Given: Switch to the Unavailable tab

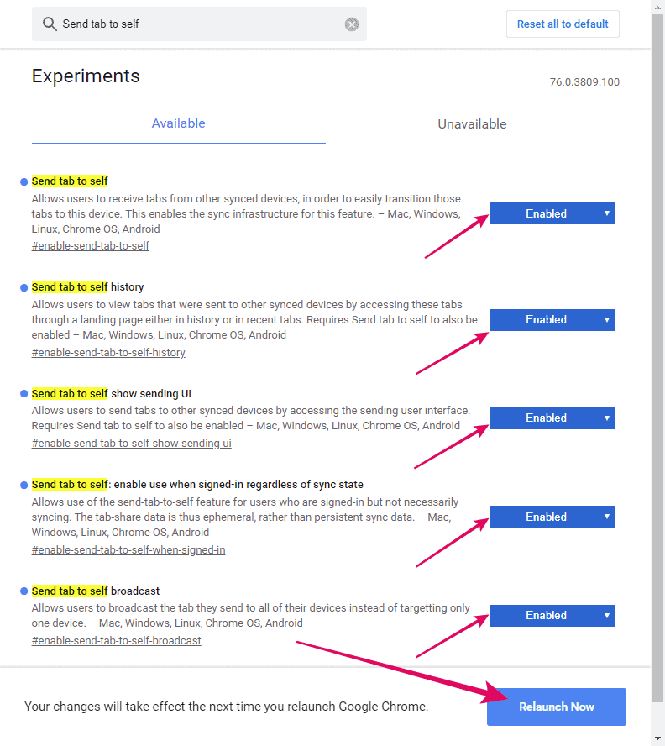Looking at the screenshot, I should [472, 123].
